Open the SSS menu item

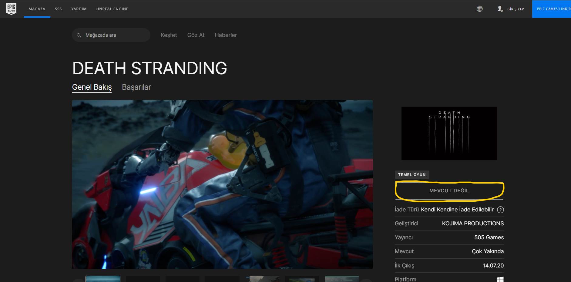pos(58,9)
